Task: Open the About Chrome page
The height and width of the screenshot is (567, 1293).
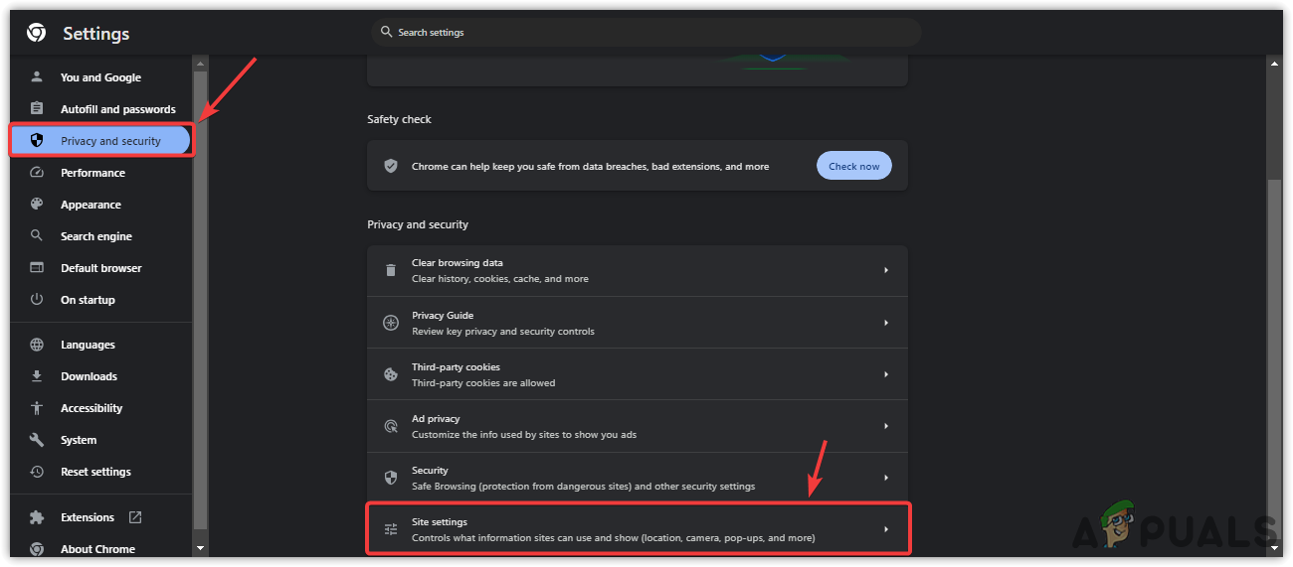Action: click(97, 549)
